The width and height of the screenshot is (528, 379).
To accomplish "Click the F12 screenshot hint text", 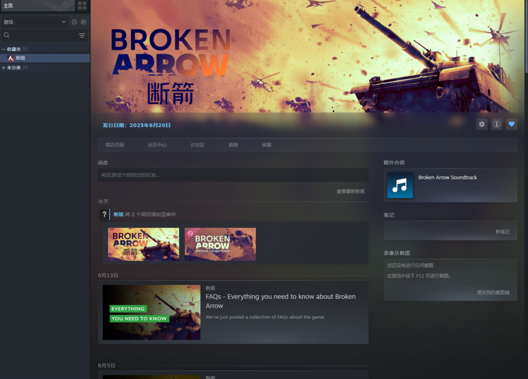I will click(419, 276).
